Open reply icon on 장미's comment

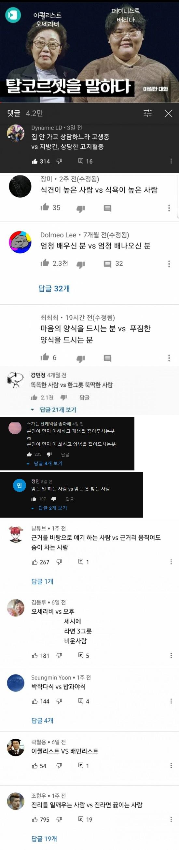coord(107,208)
